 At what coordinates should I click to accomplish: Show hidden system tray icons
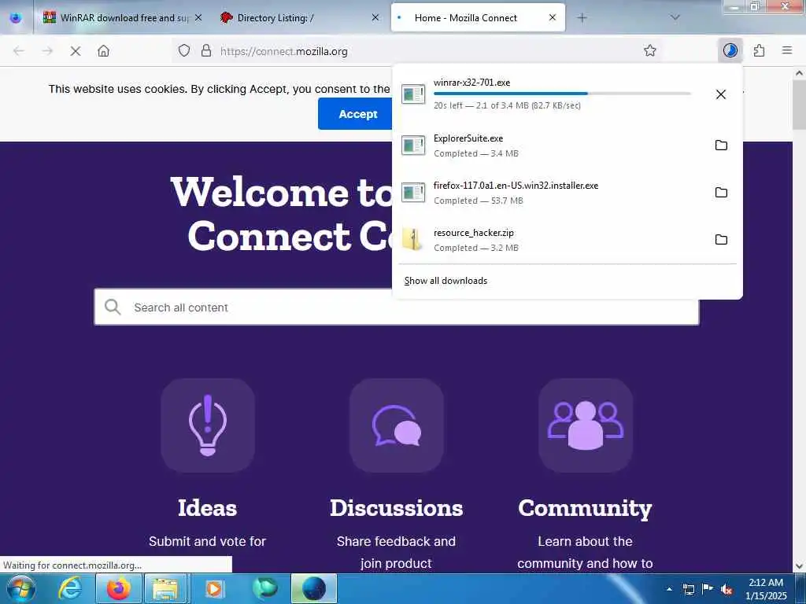click(x=669, y=589)
